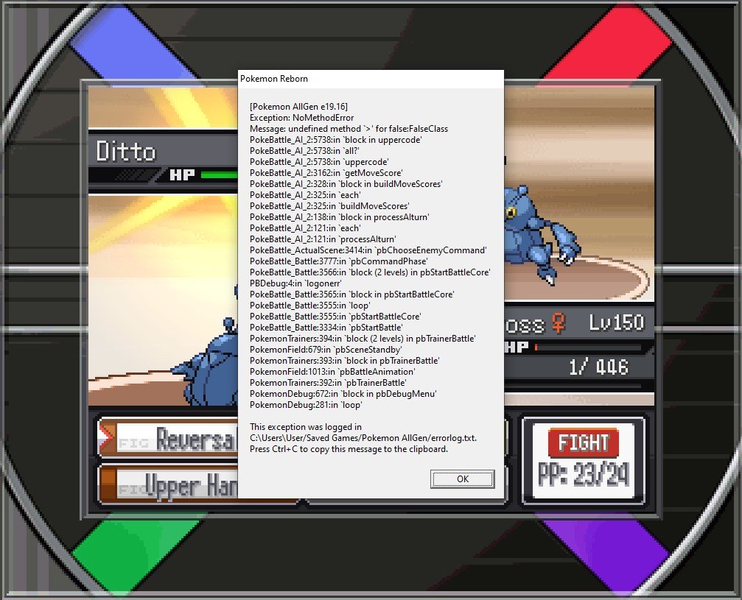Click the "PokeBattle_AI_2:3162:in `getMoveScore'" line
This screenshot has height=600, width=742.
click(326, 172)
